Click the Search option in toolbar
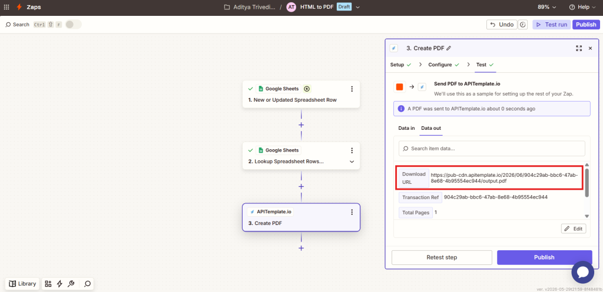Screen dimensions: 603x292 click(17, 25)
